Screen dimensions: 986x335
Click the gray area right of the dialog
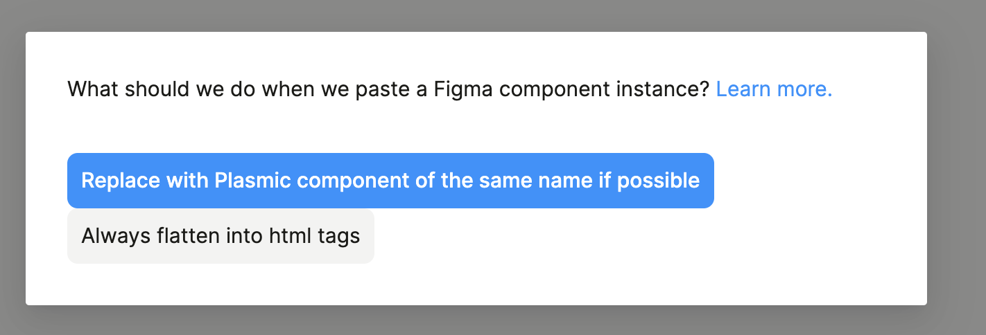(957, 173)
